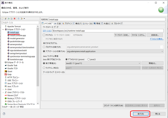Select the sign.database.build configuration
Image resolution: width=168 pixels, height=118 pixels.
pyautogui.click(x=17, y=50)
